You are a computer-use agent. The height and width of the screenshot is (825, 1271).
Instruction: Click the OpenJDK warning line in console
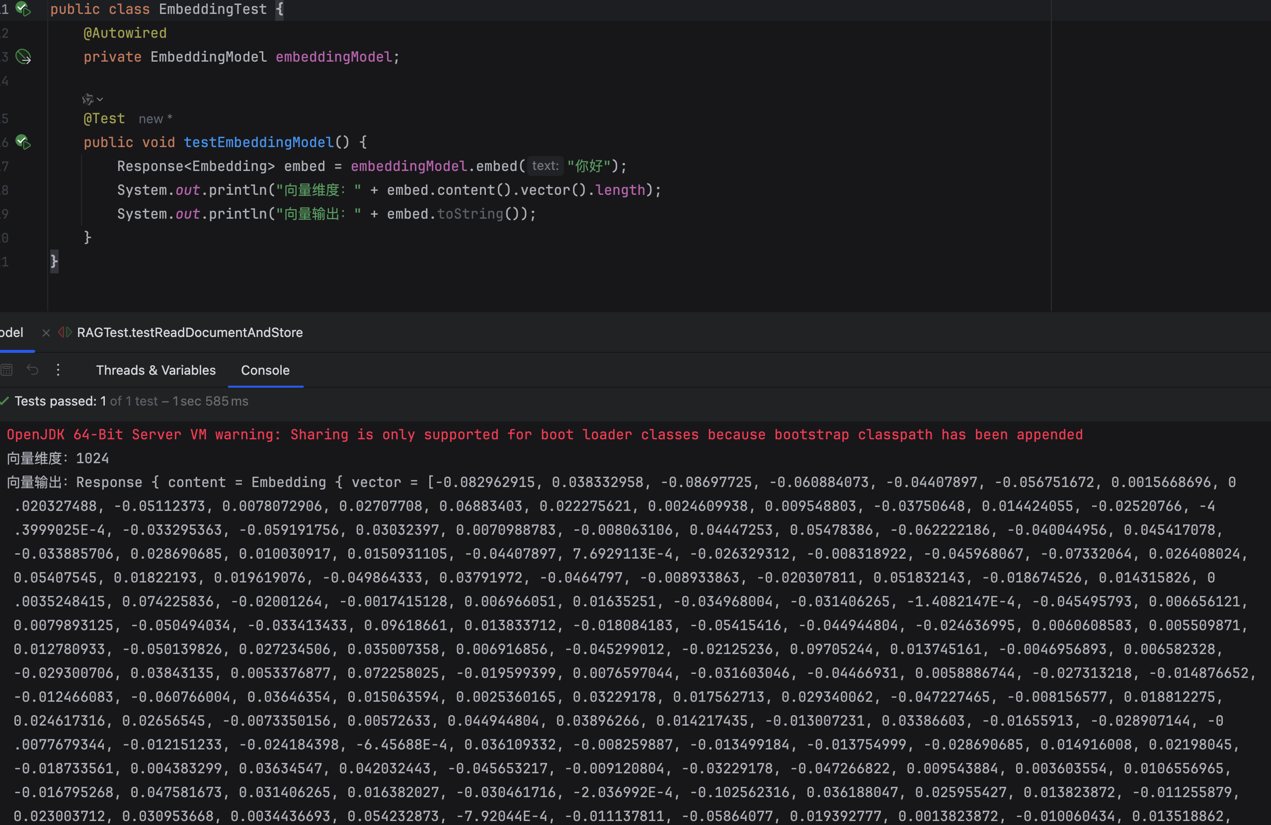coord(544,435)
